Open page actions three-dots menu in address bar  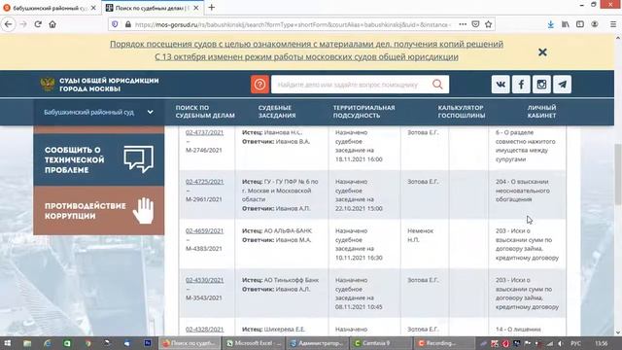tap(463, 24)
